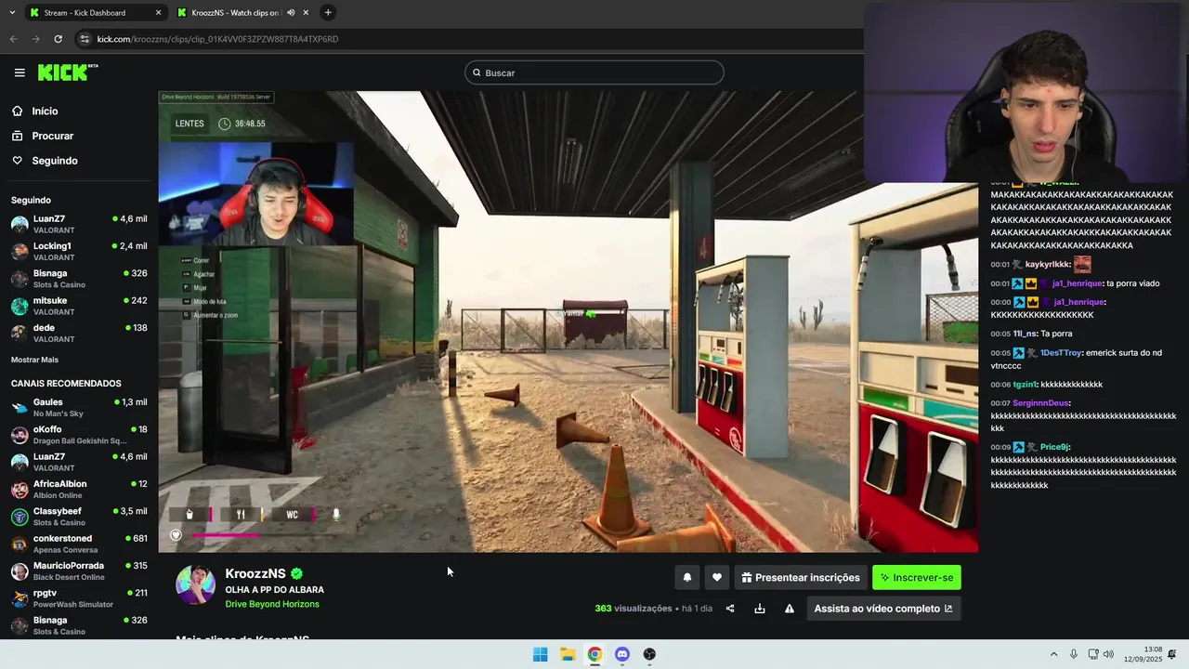
Task: Open Locking1 followed channel
Action: pyautogui.click(x=79, y=251)
